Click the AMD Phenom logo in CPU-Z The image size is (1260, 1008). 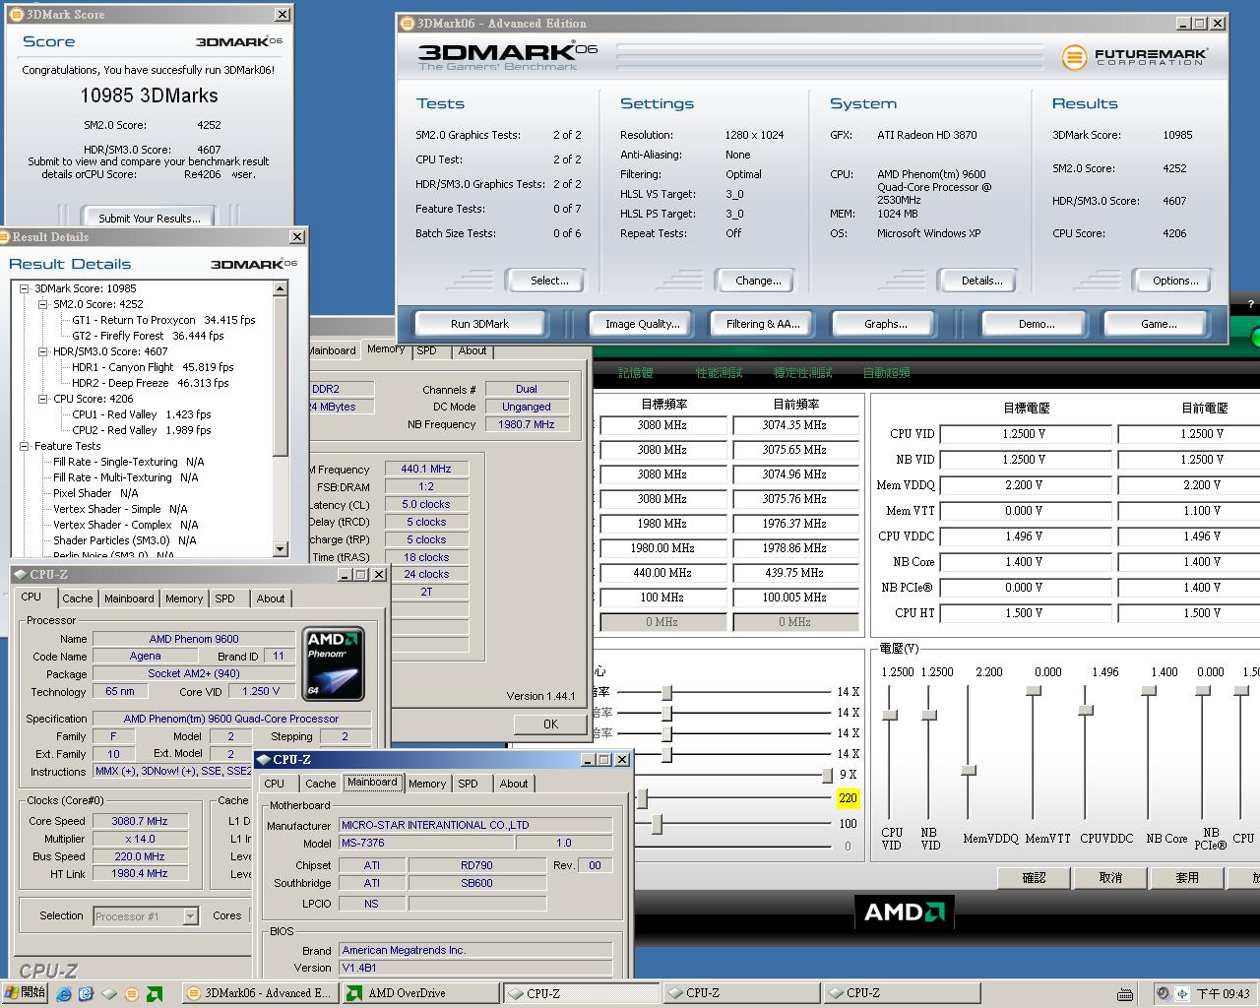click(x=334, y=662)
